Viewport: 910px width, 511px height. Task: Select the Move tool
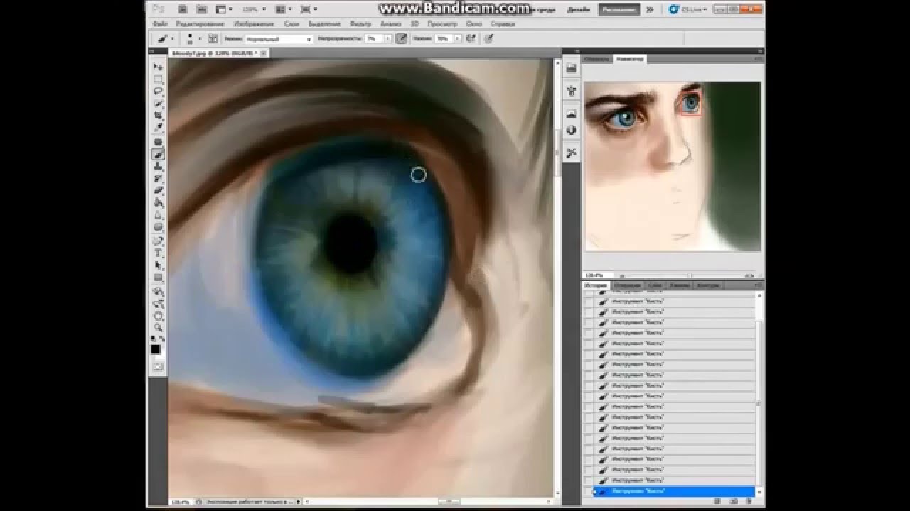pos(158,67)
